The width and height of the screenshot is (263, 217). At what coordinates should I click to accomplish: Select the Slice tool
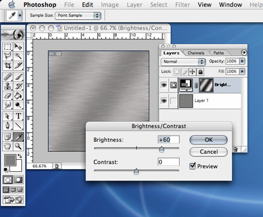pyautogui.click(x=18, y=66)
